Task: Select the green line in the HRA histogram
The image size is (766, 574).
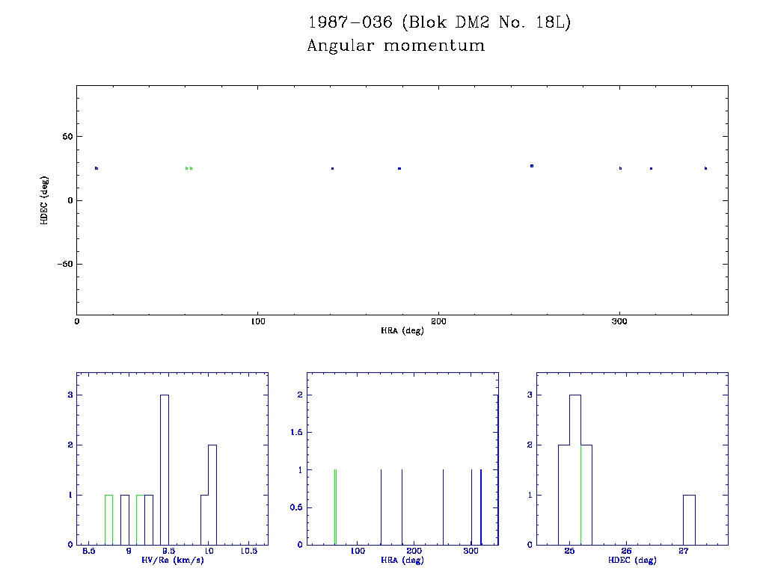Action: point(335,507)
